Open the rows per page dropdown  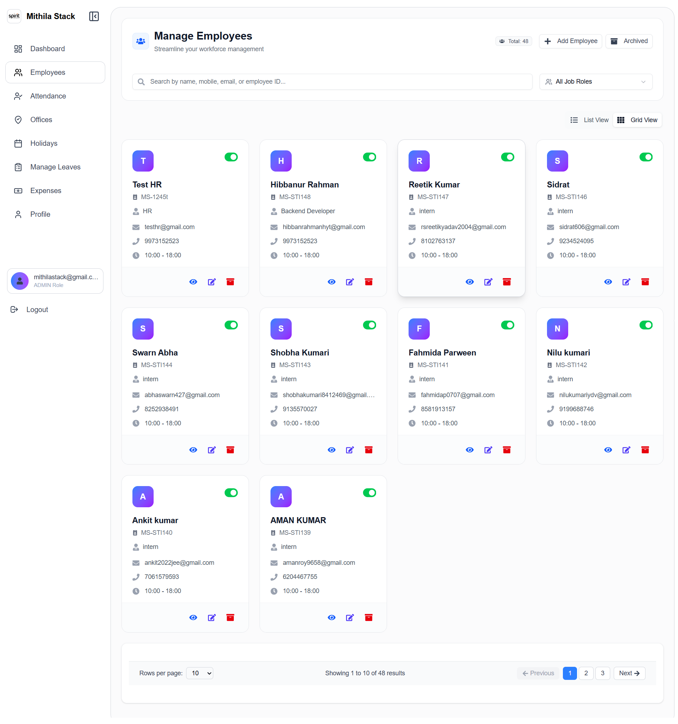coord(200,674)
